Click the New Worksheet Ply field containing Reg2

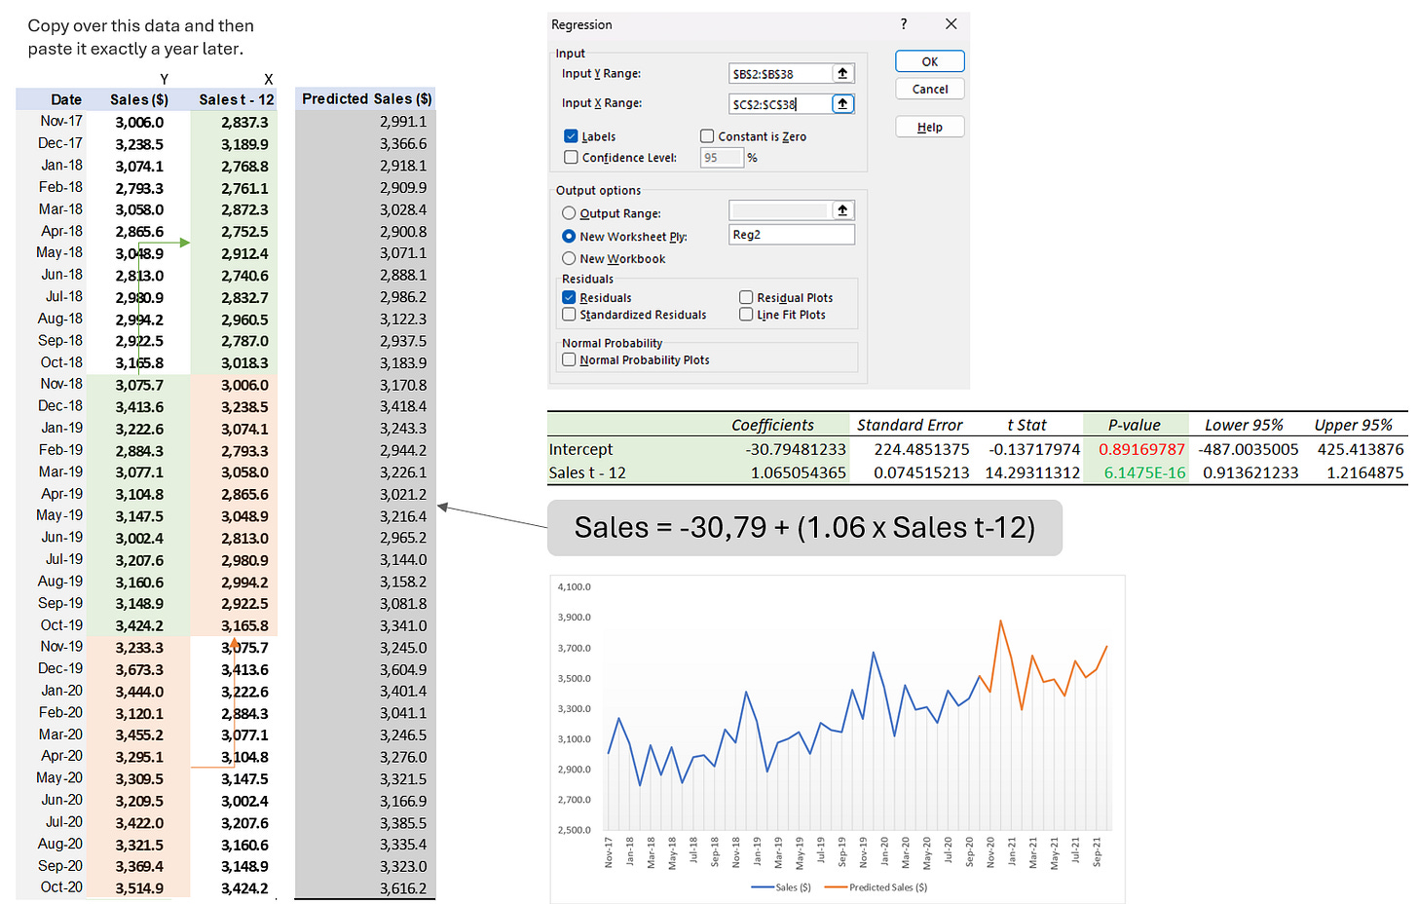click(792, 235)
